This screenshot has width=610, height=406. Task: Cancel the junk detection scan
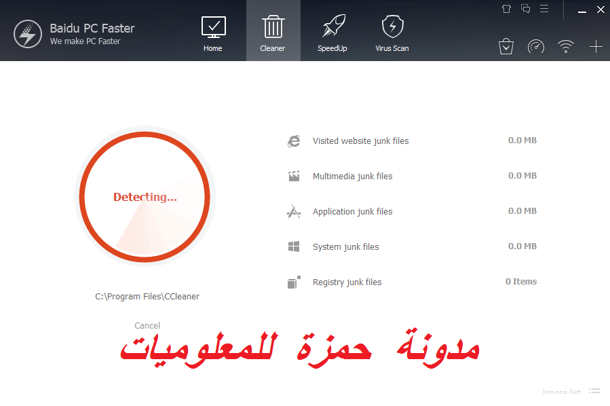point(147,325)
